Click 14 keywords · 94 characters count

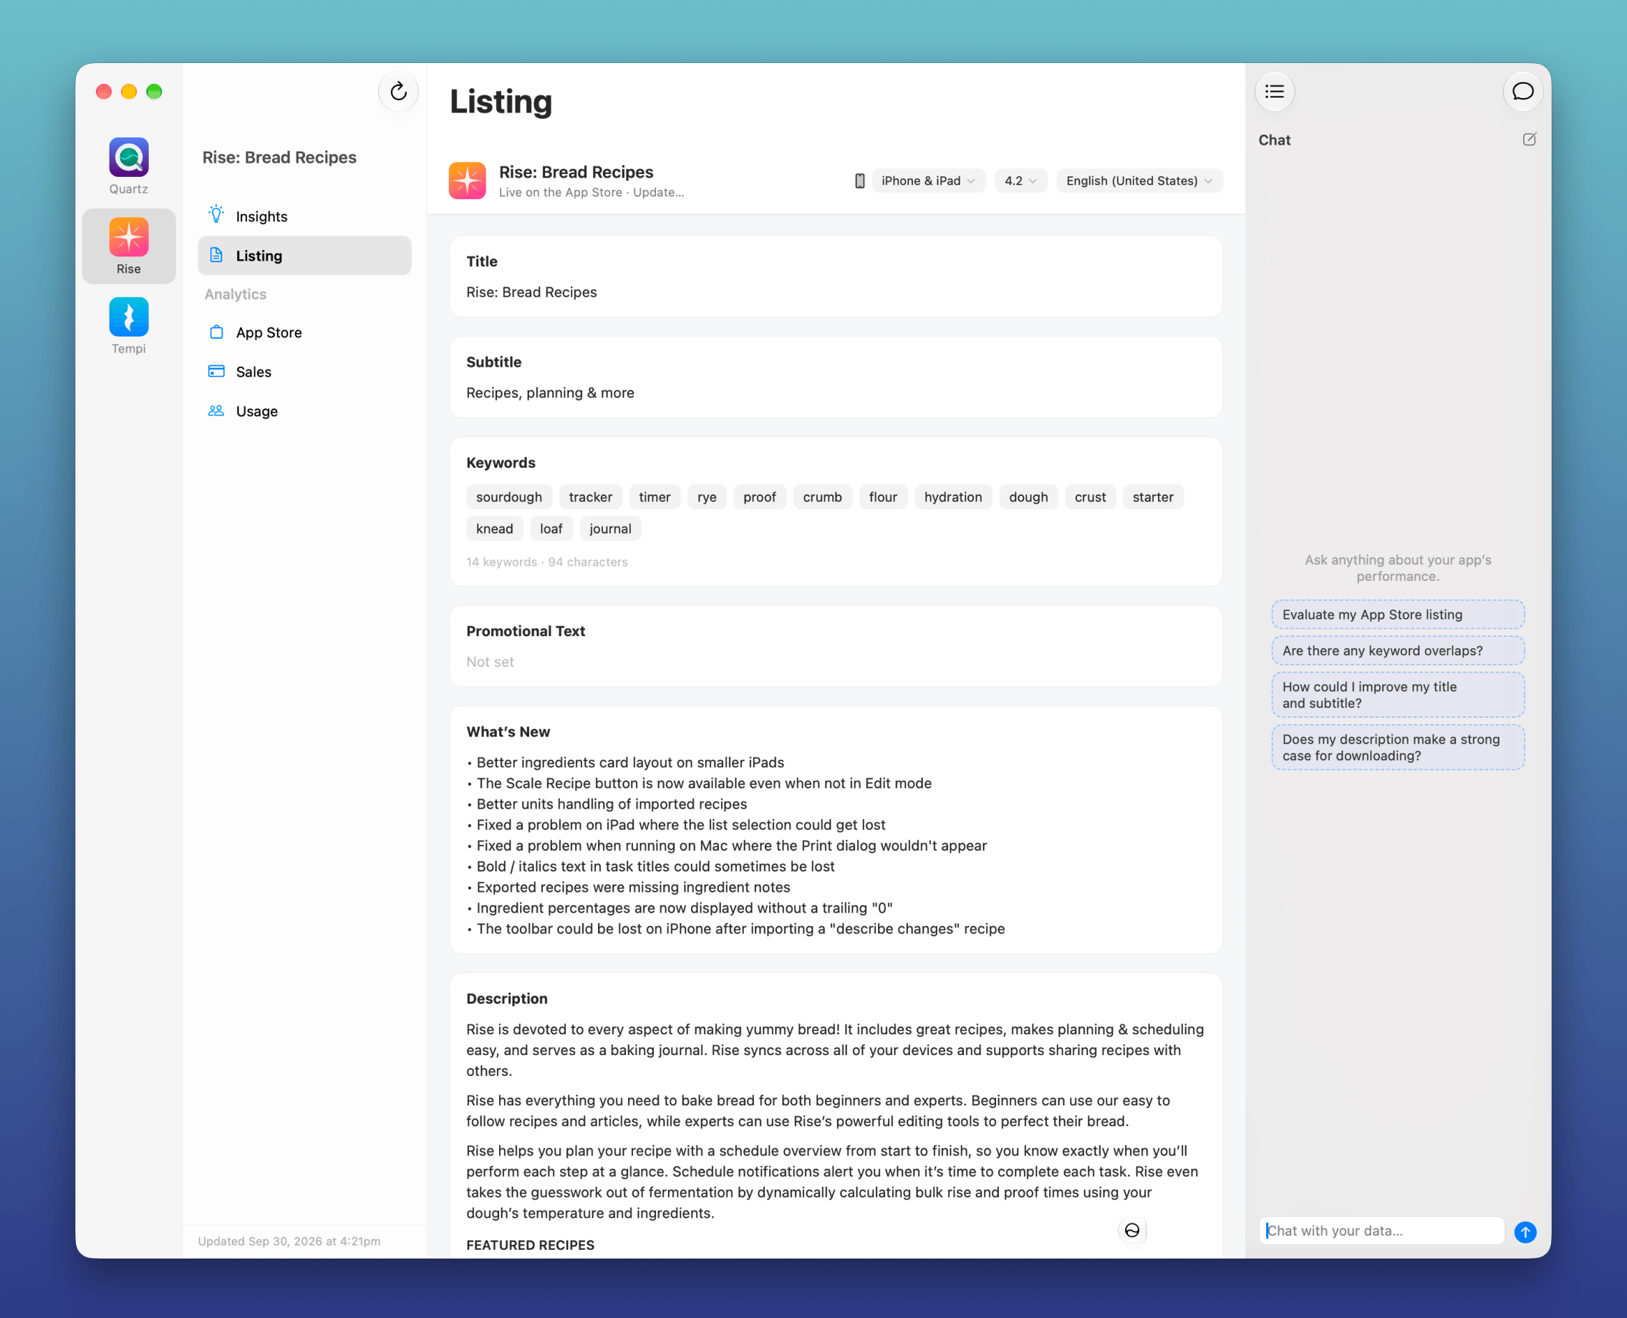point(547,562)
